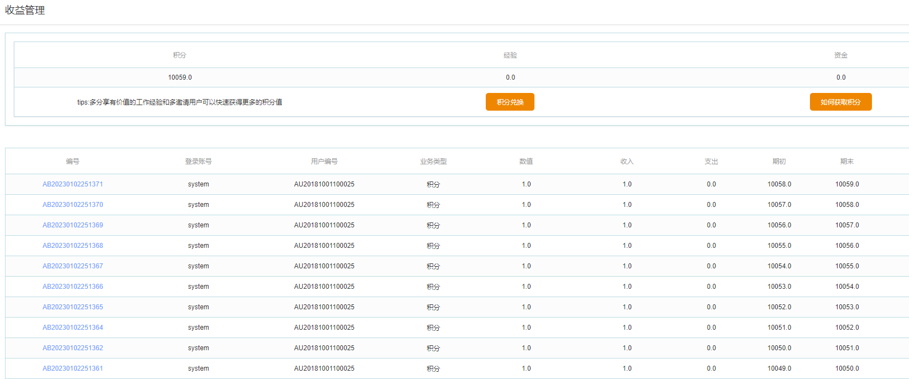Open record AB20230102251362 link

(72, 348)
